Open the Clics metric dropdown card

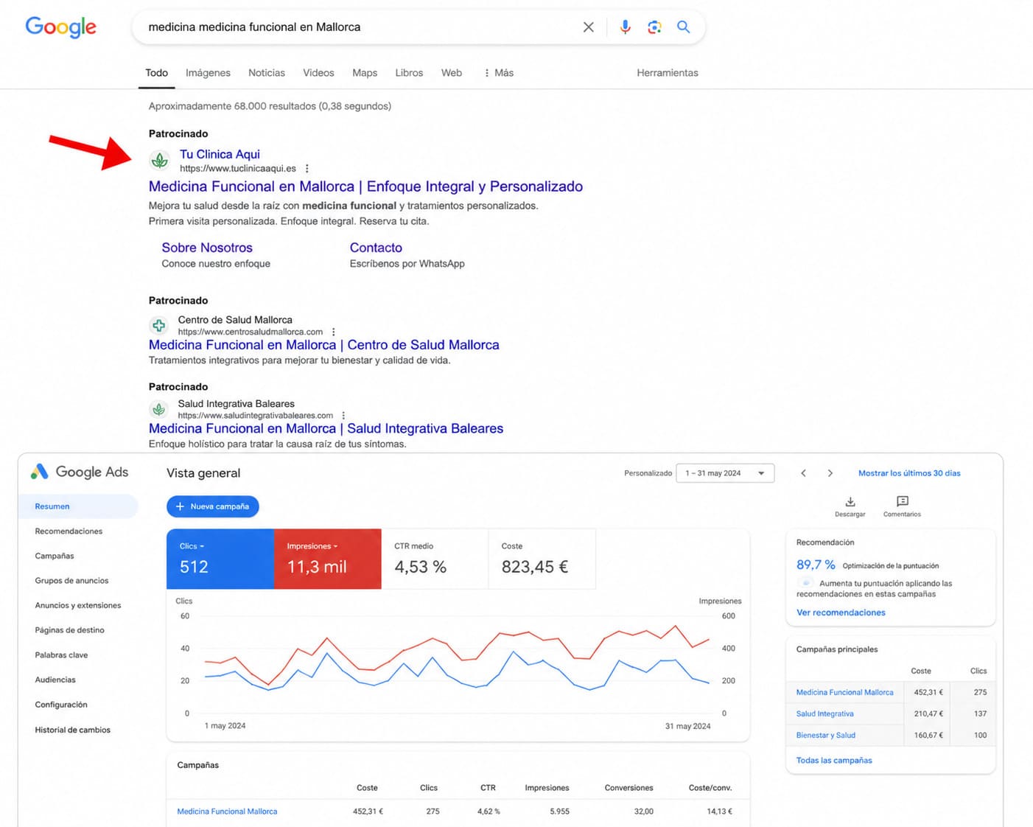click(x=220, y=559)
